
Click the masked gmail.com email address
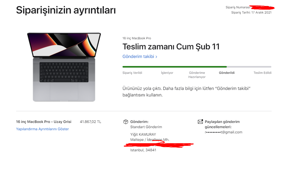[223, 132]
